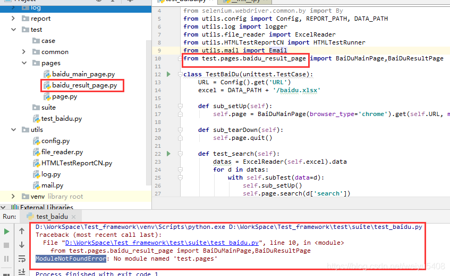The height and width of the screenshot is (276, 450).
Task: Select baidu_result_page.py in project tree
Action: 84,85
